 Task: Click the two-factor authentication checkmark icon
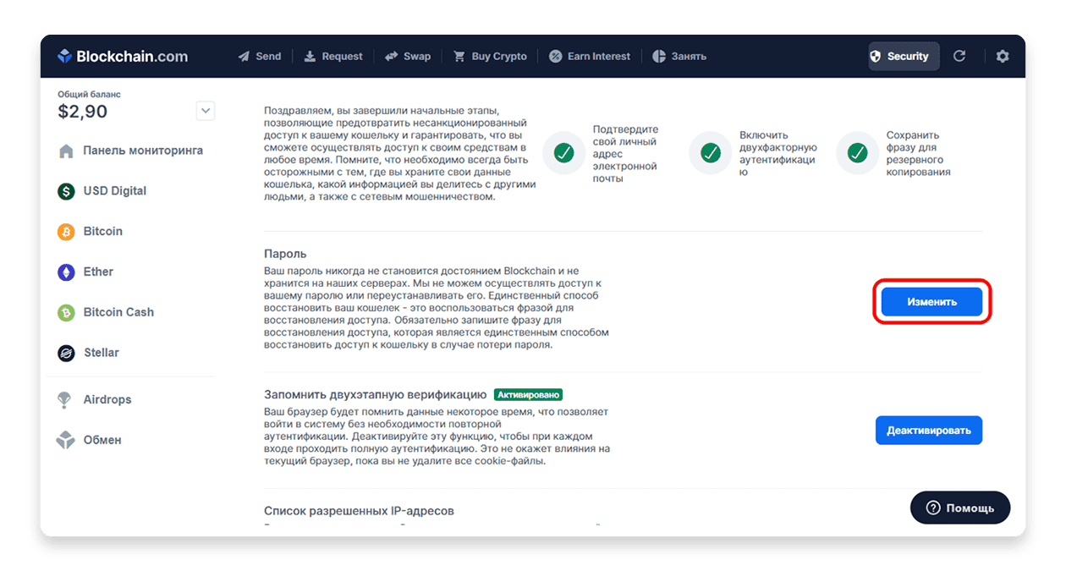[711, 153]
